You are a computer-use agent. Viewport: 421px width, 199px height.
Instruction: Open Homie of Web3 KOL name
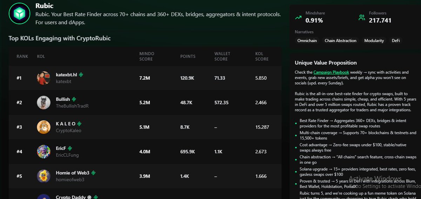tap(73, 173)
